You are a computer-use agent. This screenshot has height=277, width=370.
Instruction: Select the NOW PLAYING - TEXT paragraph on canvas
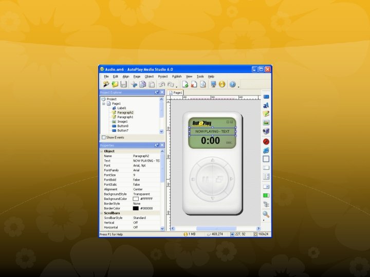coord(212,131)
